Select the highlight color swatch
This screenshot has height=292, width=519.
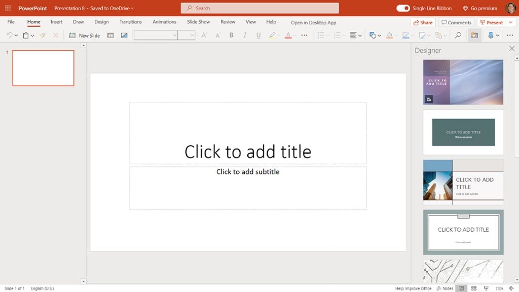(272, 35)
